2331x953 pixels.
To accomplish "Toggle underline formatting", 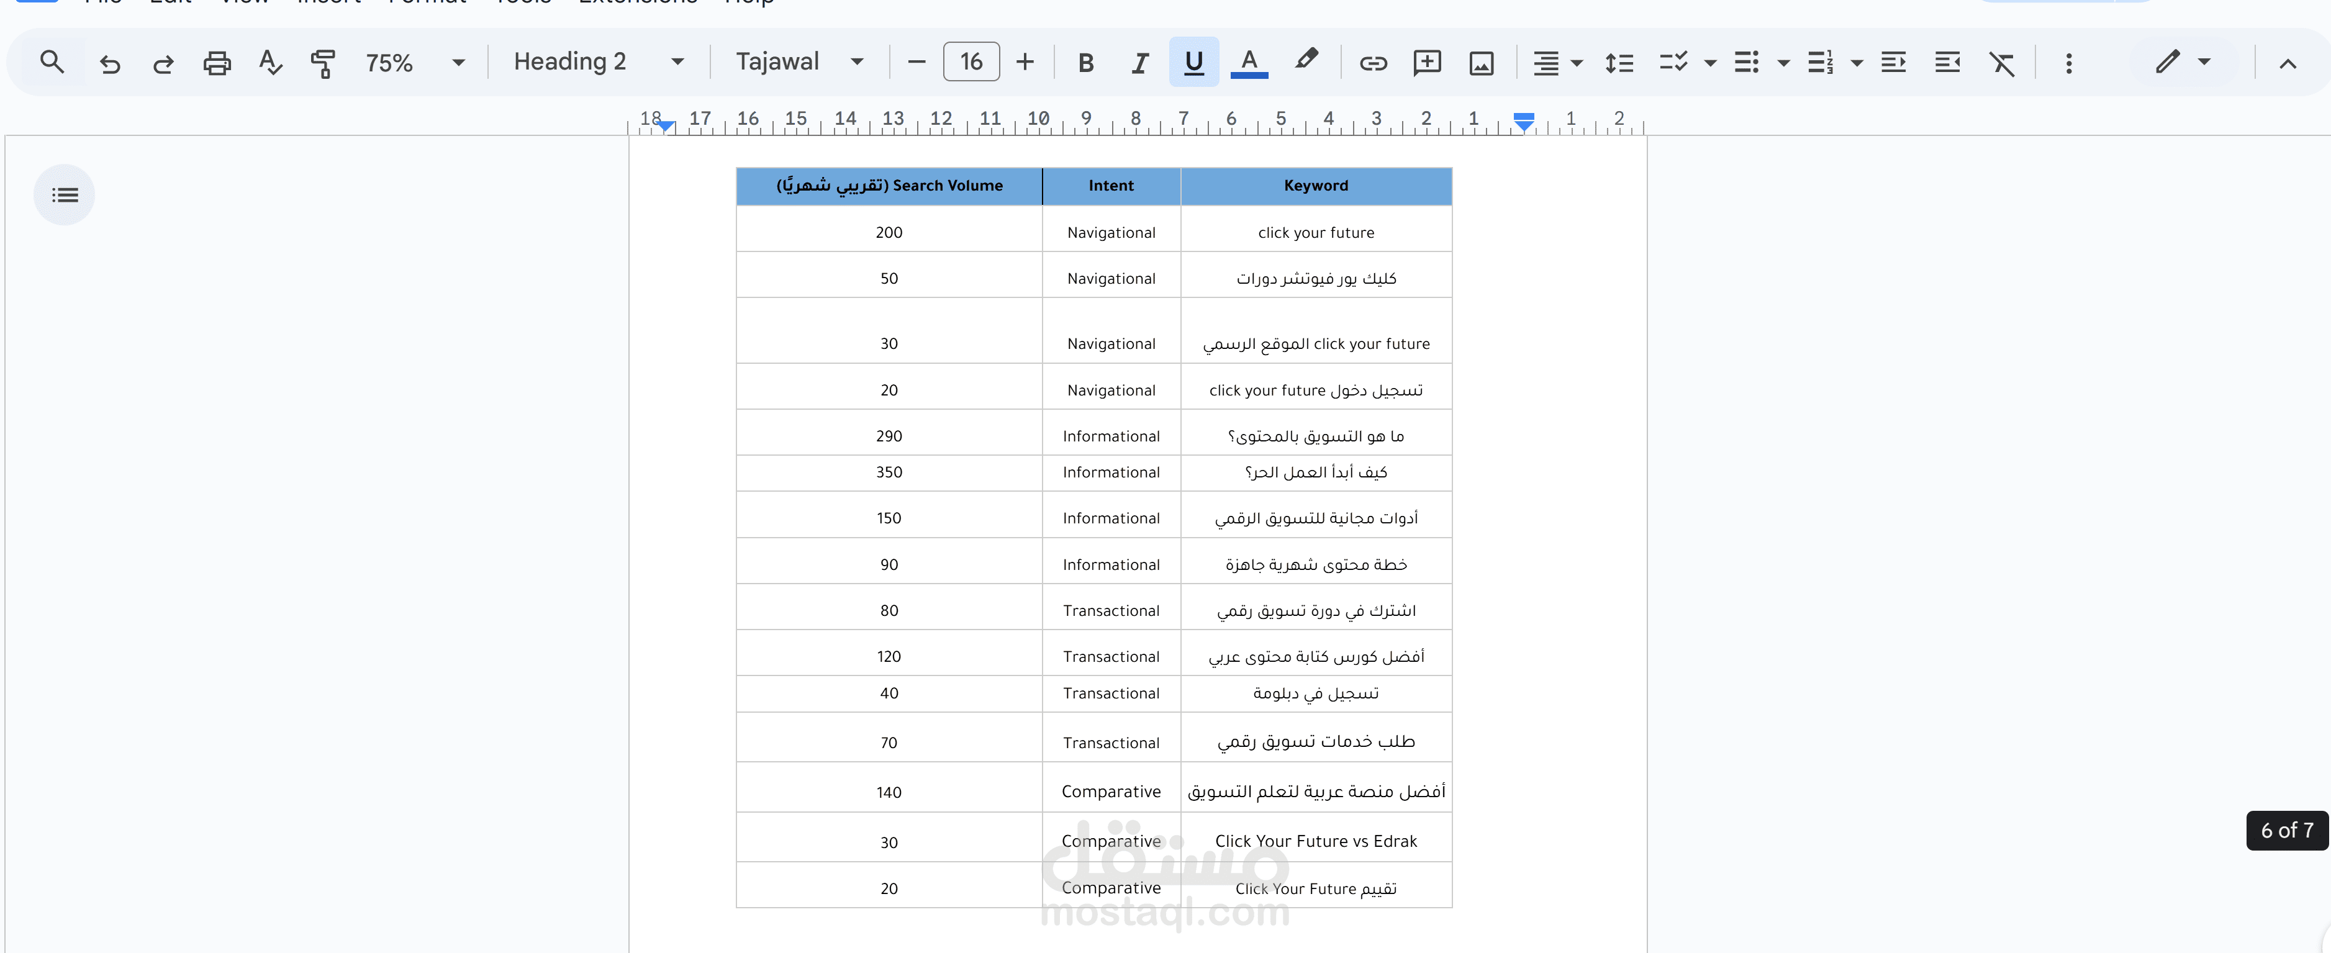I will click(x=1193, y=63).
